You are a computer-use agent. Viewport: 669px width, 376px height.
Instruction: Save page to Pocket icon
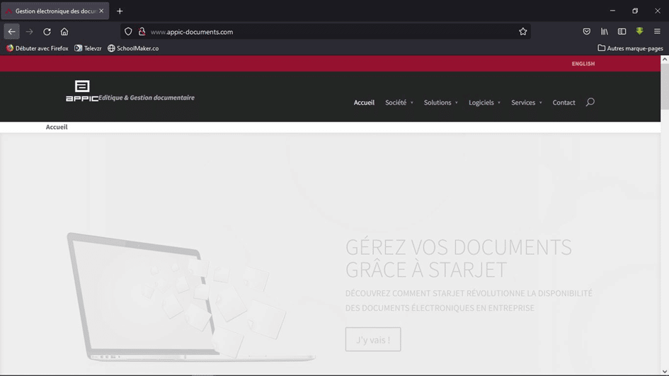(x=587, y=32)
